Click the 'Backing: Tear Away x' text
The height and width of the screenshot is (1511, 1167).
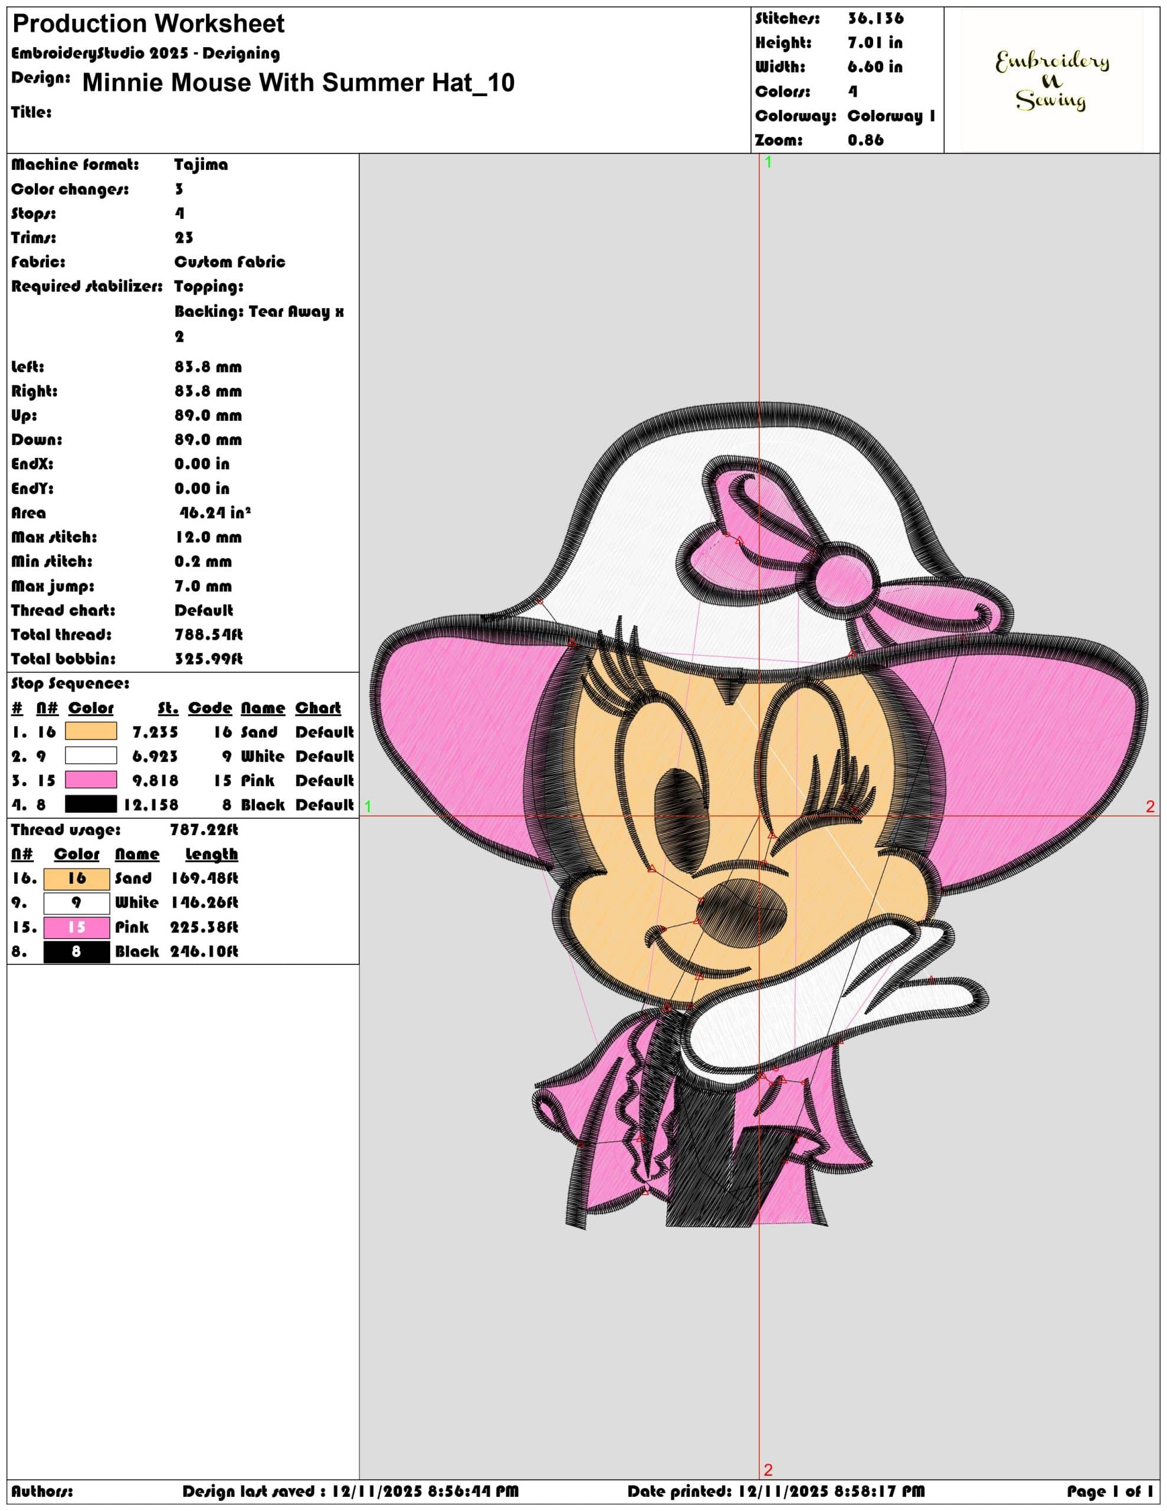click(x=259, y=311)
